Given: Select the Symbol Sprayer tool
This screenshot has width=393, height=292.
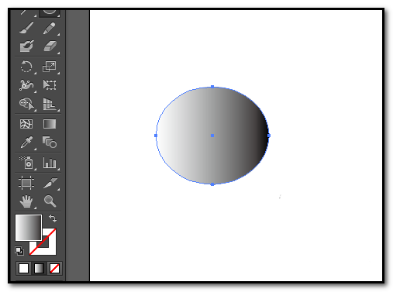Looking at the screenshot, I should click(x=26, y=163).
